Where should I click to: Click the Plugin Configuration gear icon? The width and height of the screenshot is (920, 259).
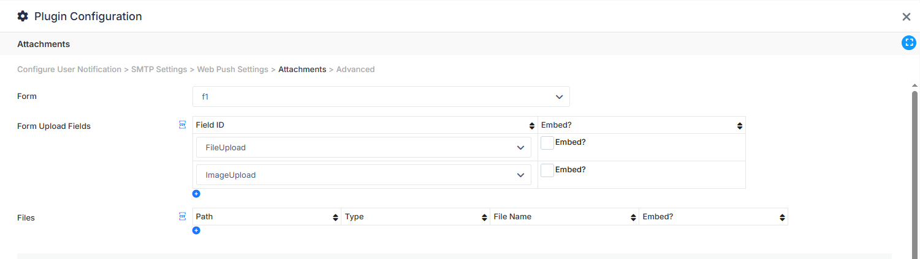click(x=23, y=16)
